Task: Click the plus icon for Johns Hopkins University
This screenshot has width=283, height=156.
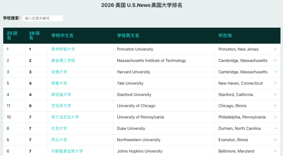Action: point(275,151)
